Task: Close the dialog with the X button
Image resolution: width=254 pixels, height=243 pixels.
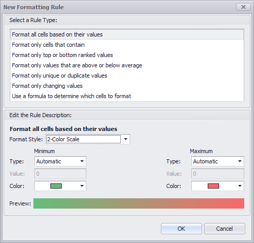Action: click(243, 7)
